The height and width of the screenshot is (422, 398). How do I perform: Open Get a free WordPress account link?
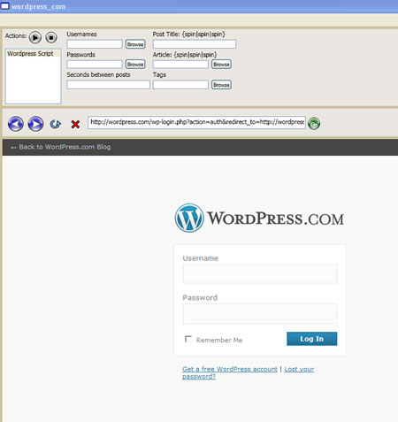tap(230, 369)
